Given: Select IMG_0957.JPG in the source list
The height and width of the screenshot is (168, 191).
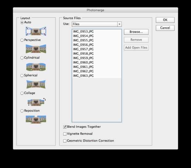Looking at the screenshot, I should point(97,49).
